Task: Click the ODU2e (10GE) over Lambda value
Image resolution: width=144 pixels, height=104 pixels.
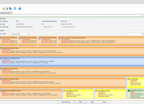Action: click(x=24, y=27)
